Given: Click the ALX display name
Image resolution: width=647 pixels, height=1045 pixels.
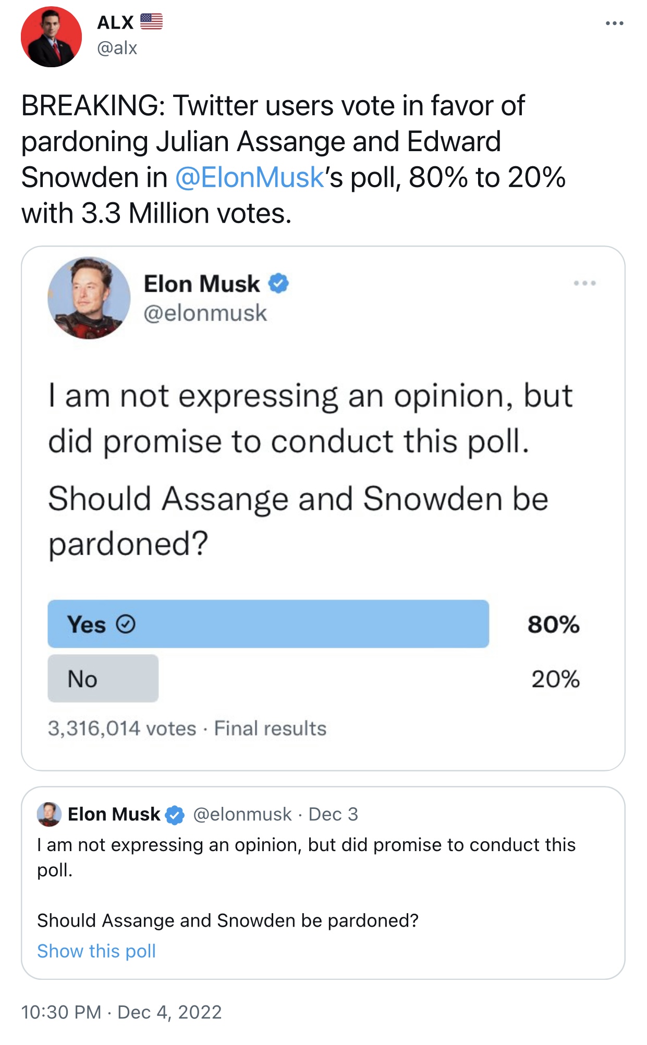Looking at the screenshot, I should [115, 22].
